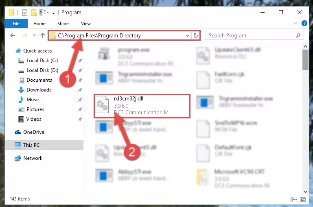The image size is (313, 207).
Task: Open the Help question mark icon
Action: 304,23
